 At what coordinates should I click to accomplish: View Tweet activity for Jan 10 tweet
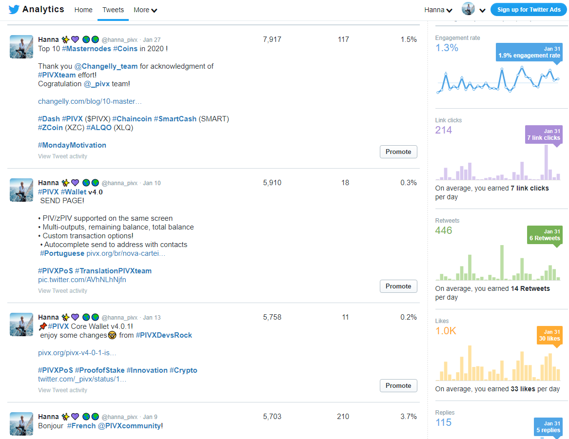click(63, 291)
